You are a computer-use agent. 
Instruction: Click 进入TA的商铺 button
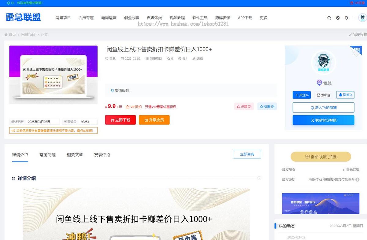[324, 108]
